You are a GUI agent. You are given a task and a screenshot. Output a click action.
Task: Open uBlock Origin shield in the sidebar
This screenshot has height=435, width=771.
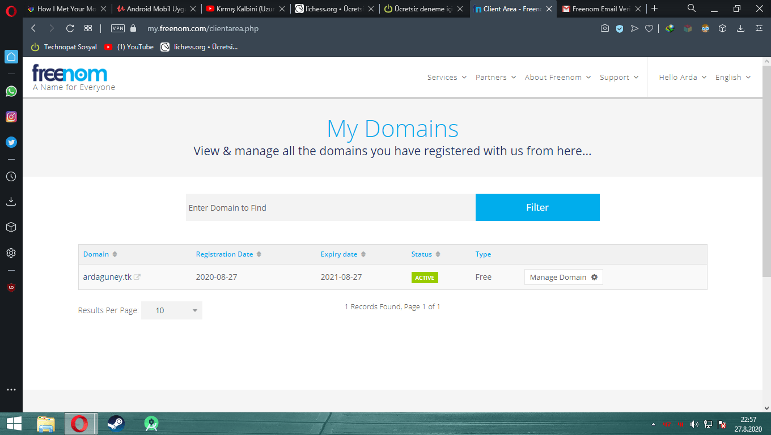11,288
